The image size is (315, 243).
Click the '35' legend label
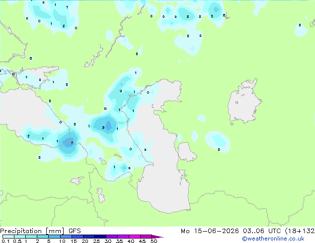tap(119, 241)
